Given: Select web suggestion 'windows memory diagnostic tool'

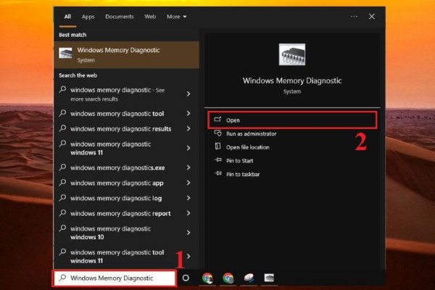Looking at the screenshot, I should point(117,114).
